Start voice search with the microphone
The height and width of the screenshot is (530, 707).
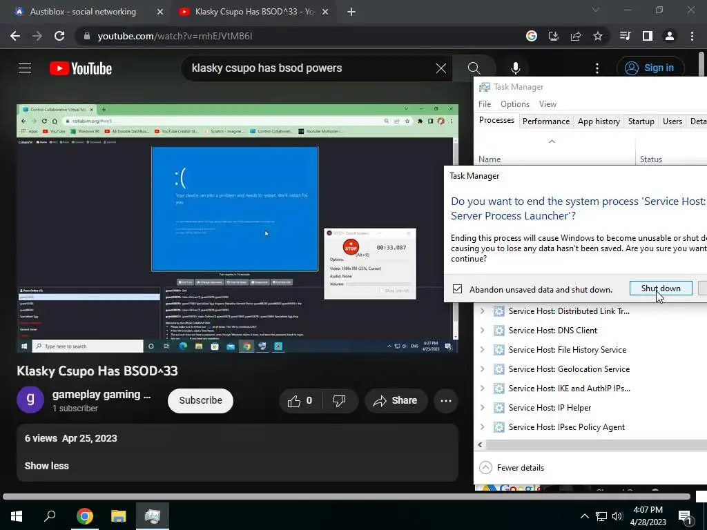coord(515,68)
